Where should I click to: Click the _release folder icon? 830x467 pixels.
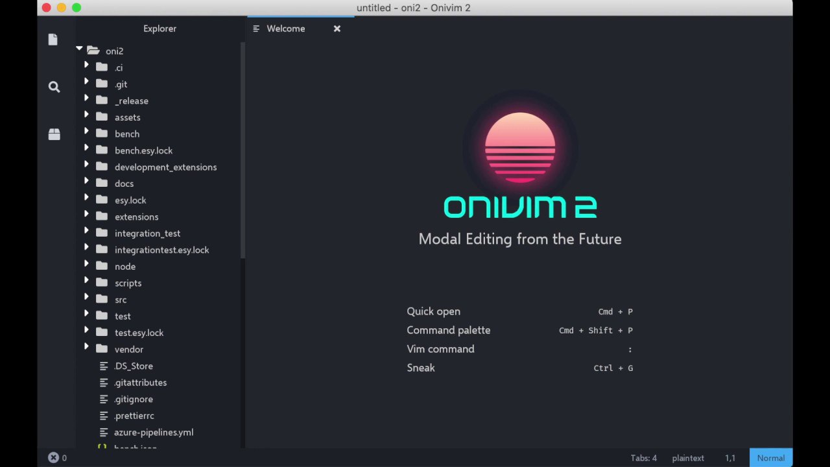pos(102,101)
